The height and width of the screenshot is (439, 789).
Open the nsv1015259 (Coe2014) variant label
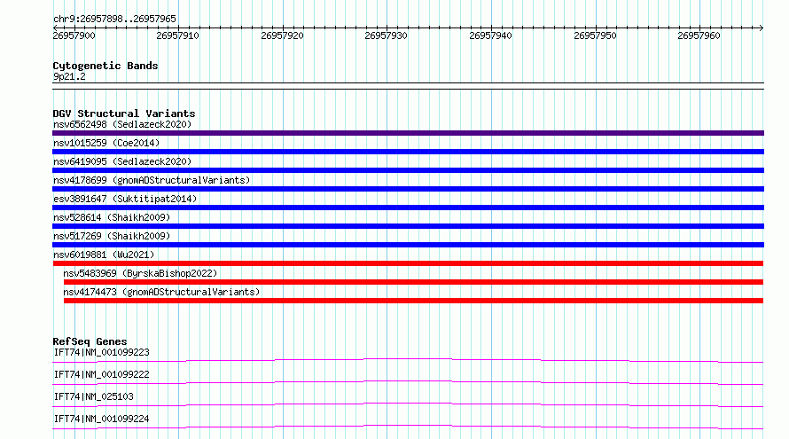point(106,143)
